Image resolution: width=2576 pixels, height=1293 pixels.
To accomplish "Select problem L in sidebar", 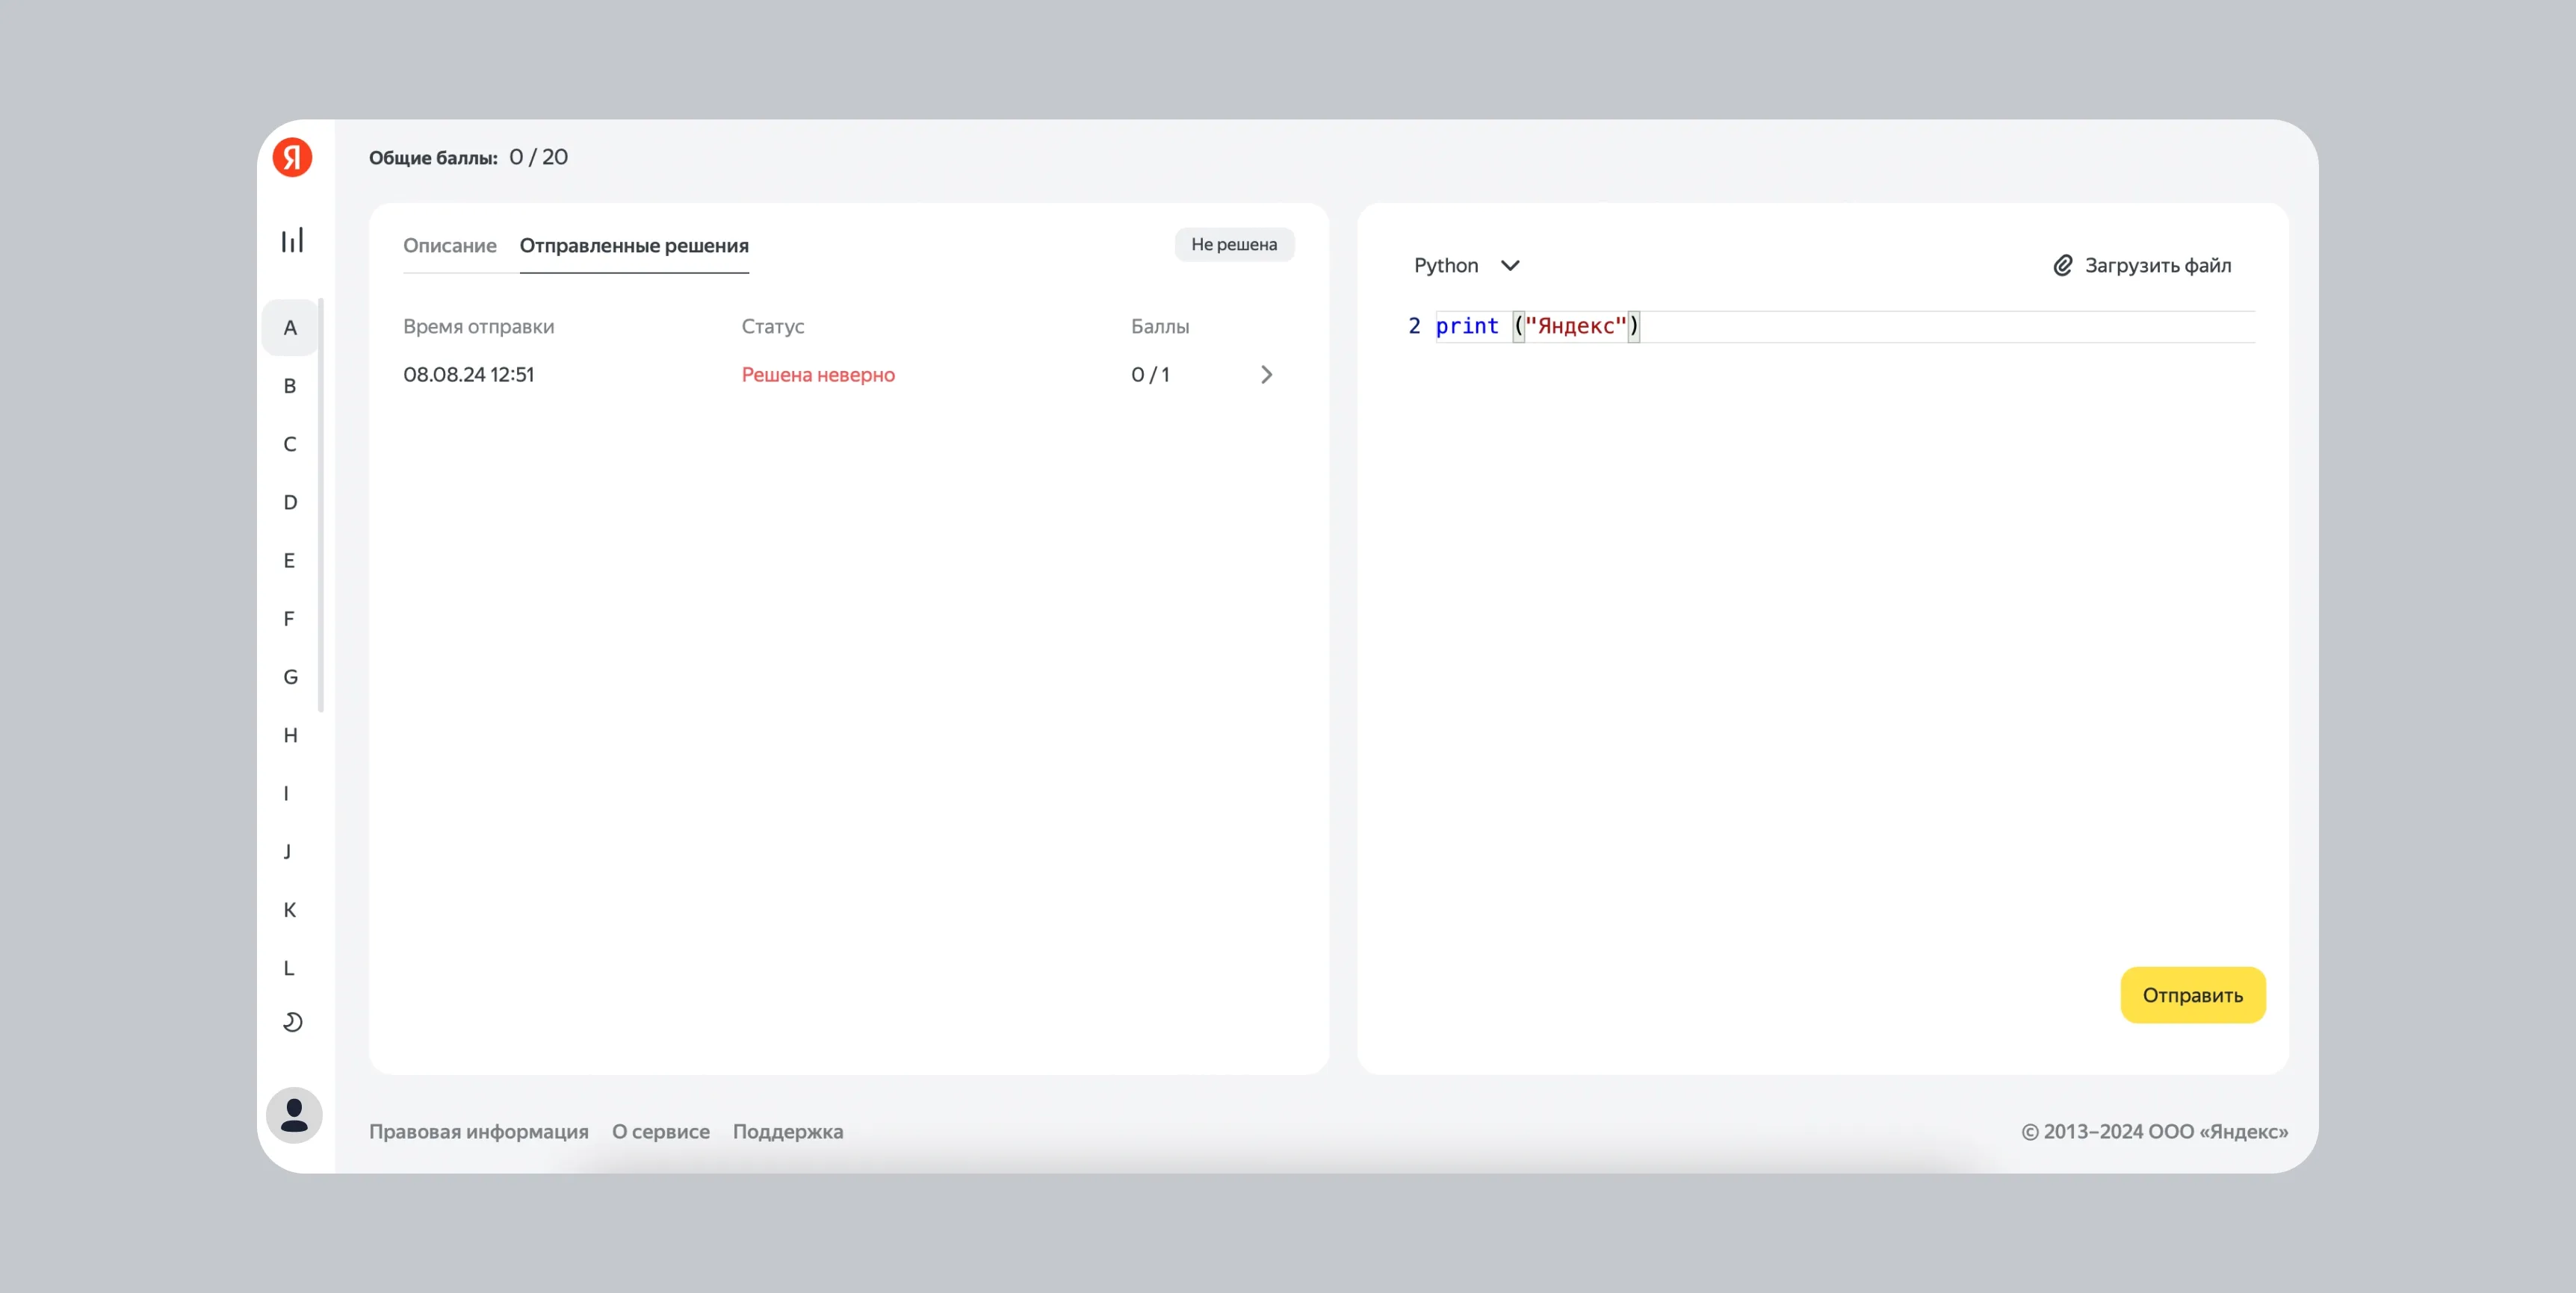I will click(x=289, y=968).
